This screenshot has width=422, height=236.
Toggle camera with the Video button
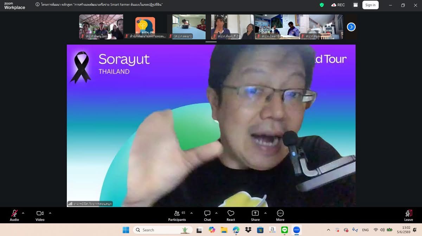point(40,215)
